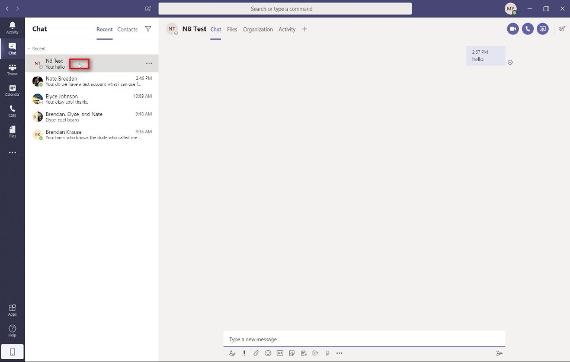Viewport: 570px width, 362px height.
Task: Show more apps ellipsis in sidebar
Action: 12,153
